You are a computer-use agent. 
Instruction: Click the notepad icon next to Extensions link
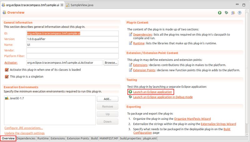pyautogui.click(x=131, y=65)
